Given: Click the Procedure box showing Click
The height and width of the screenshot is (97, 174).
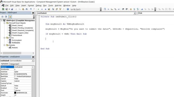Looking at the screenshot, I should tap(156, 13).
